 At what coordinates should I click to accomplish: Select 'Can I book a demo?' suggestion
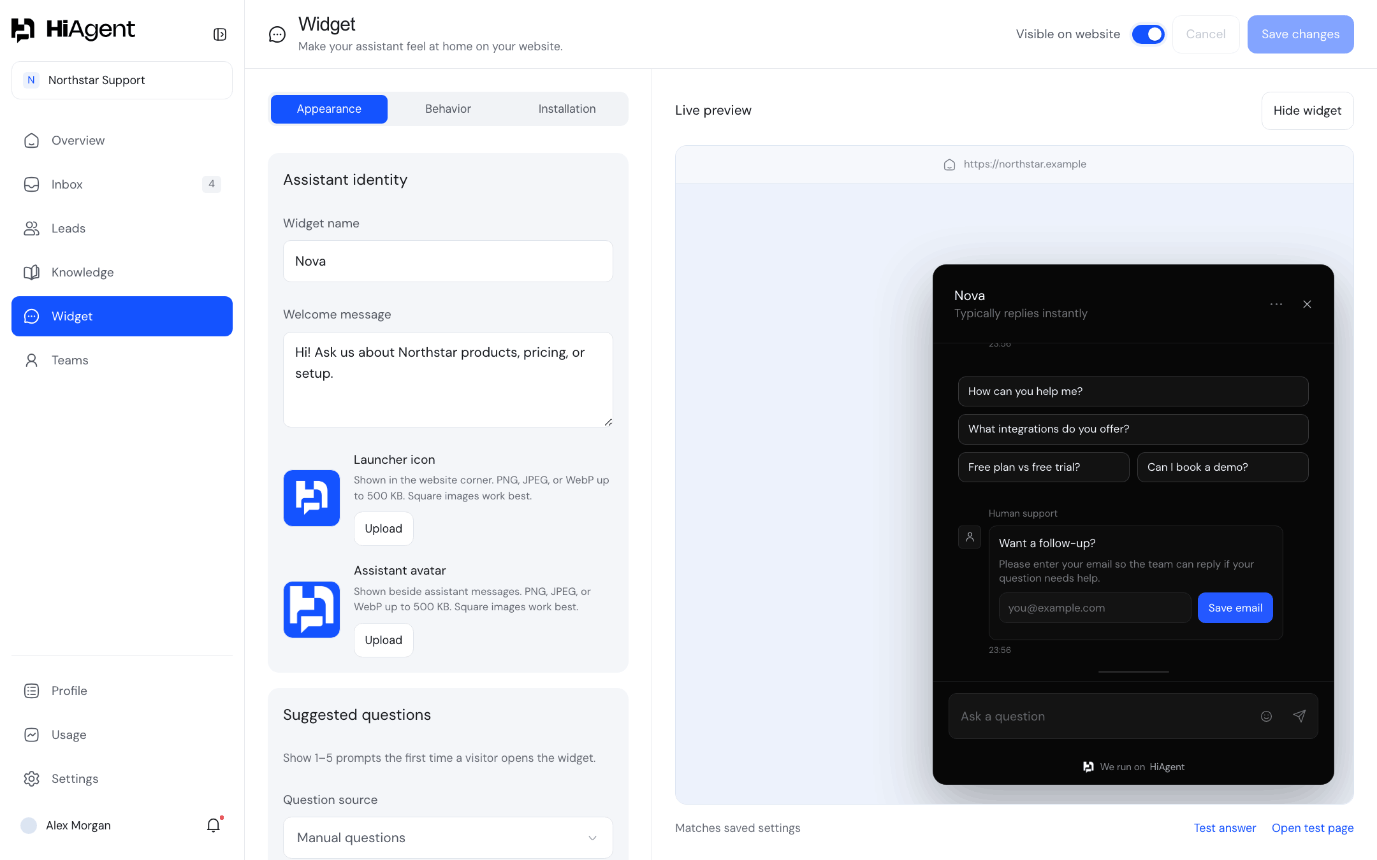tap(1223, 467)
